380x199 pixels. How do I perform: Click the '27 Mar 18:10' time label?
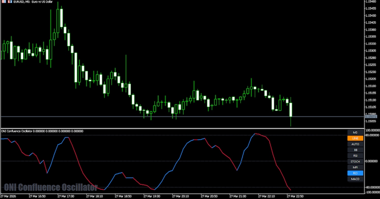94,197
